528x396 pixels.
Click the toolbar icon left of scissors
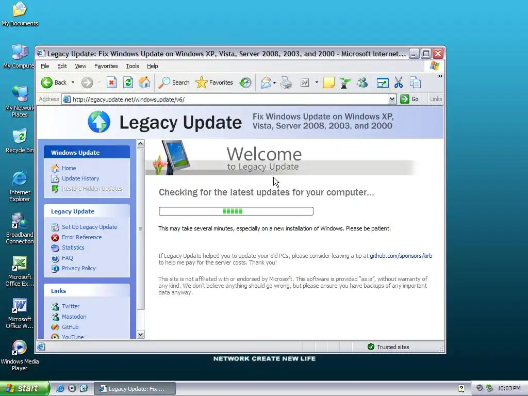point(383,82)
